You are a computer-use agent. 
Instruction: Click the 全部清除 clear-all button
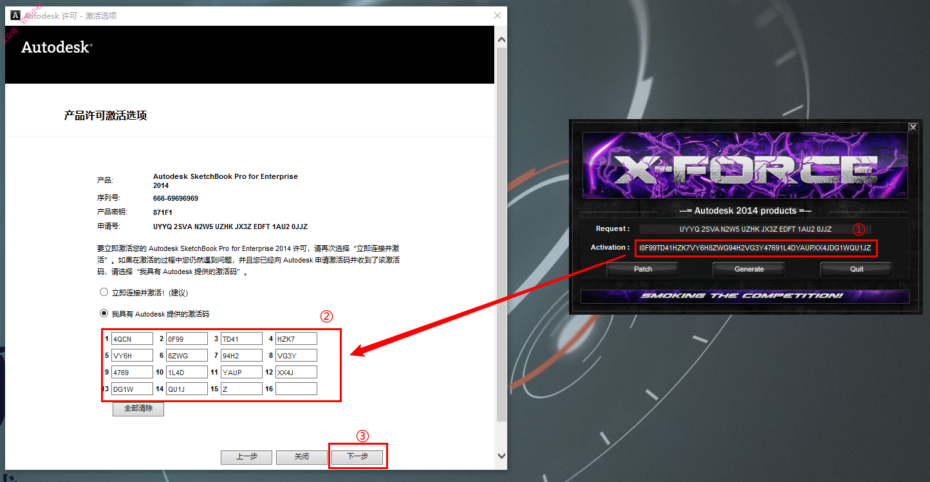[138, 409]
